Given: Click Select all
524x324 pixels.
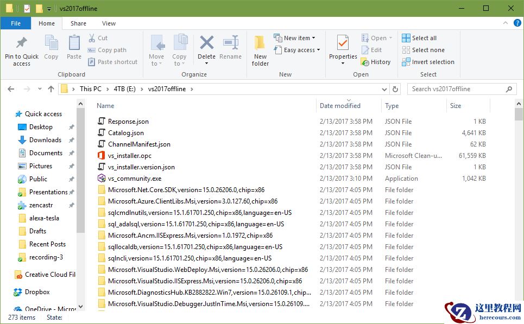Looking at the screenshot, I should coord(419,38).
